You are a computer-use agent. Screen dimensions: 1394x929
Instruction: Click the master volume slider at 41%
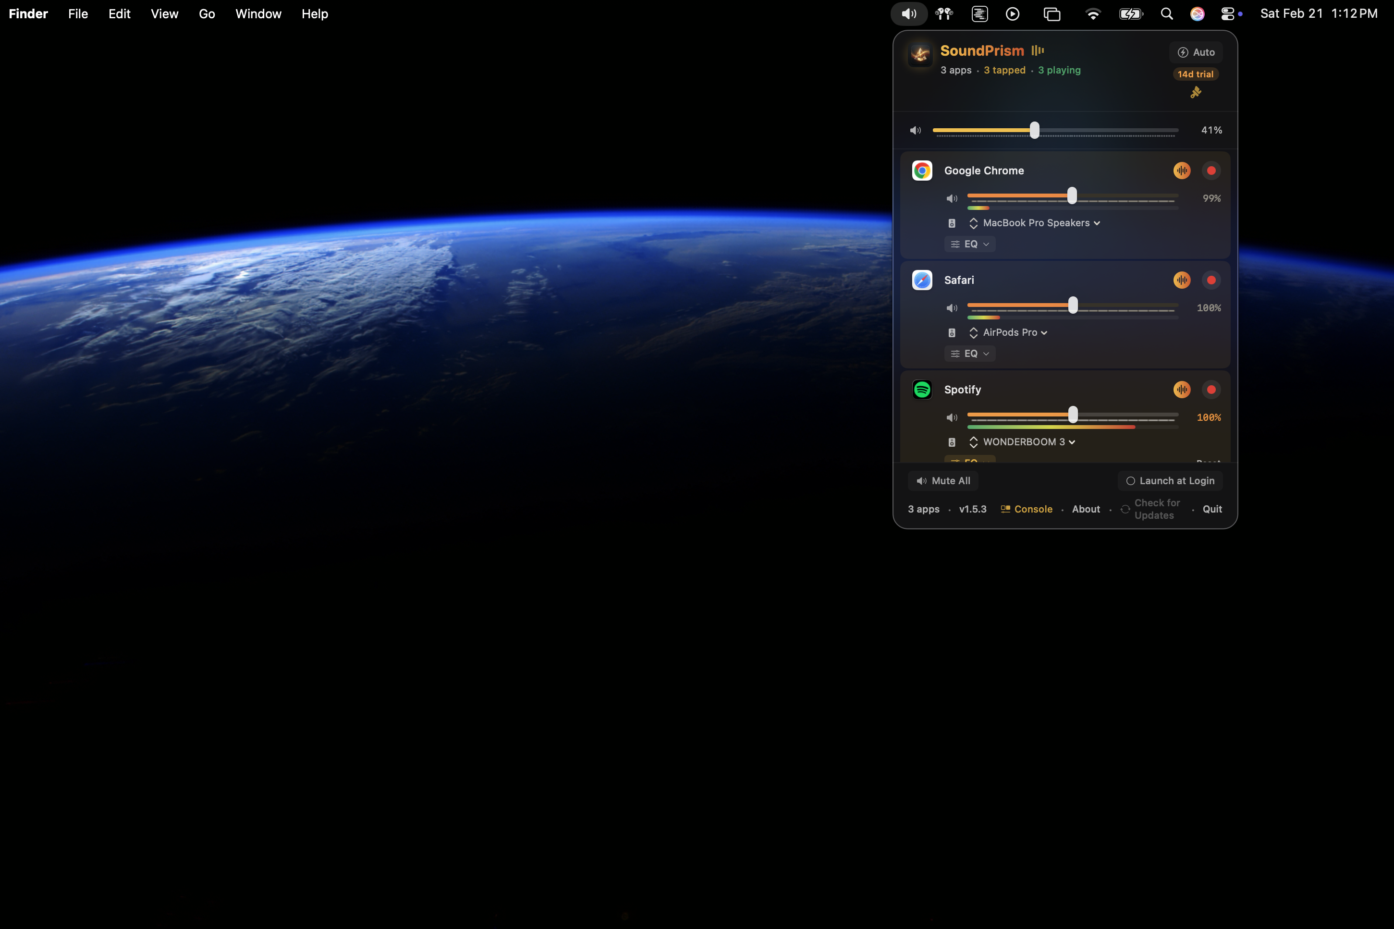coord(1034,130)
